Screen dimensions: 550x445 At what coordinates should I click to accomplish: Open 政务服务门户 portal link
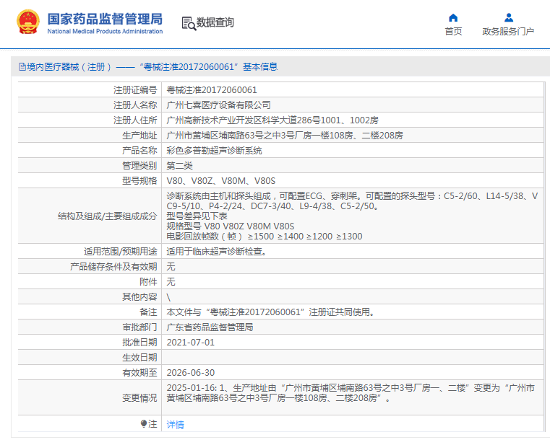pos(508,32)
